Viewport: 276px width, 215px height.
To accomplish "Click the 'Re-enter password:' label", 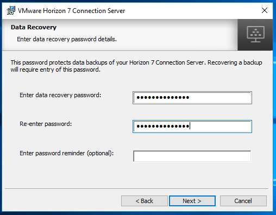I will (46, 124).
